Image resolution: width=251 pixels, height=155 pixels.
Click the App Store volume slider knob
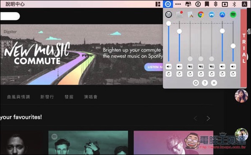(x=222, y=31)
